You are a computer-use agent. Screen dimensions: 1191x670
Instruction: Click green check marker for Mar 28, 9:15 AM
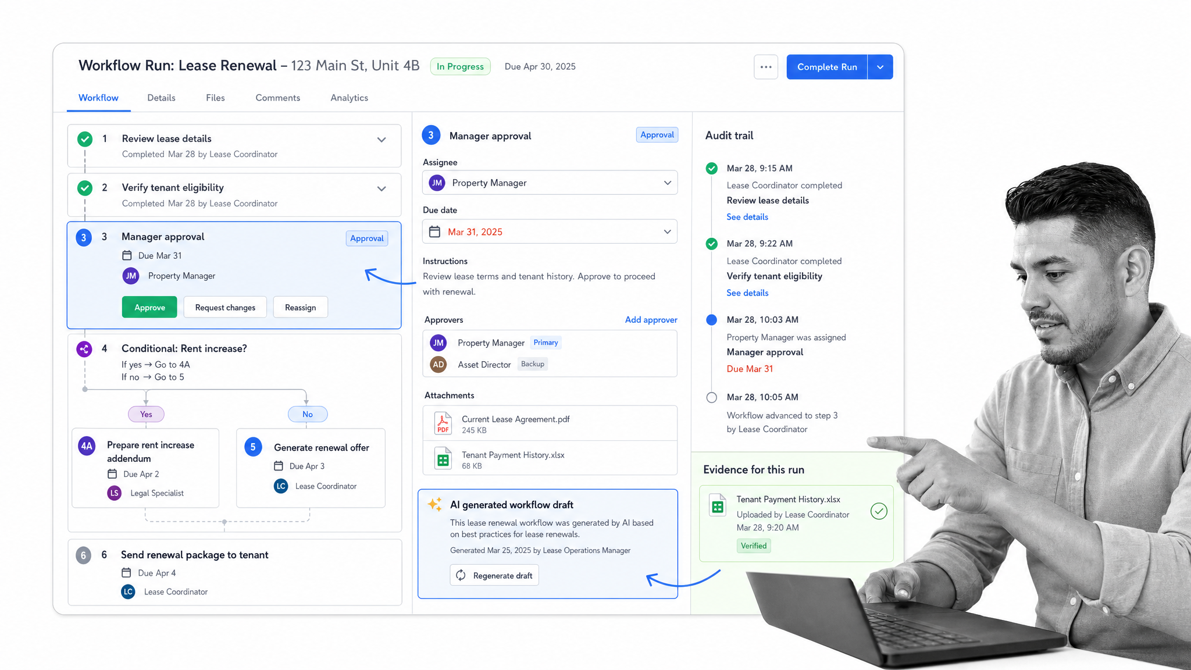point(711,169)
